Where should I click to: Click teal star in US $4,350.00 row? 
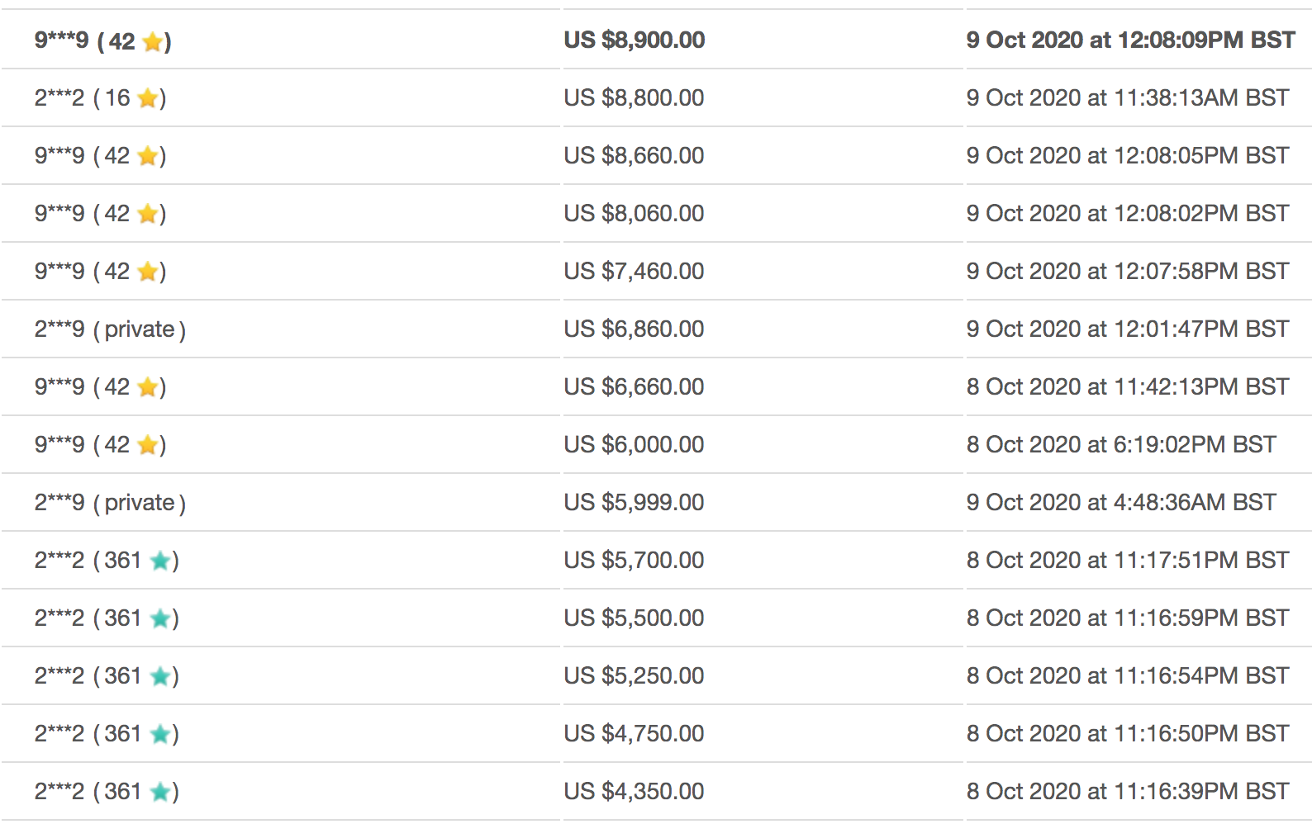[x=160, y=792]
